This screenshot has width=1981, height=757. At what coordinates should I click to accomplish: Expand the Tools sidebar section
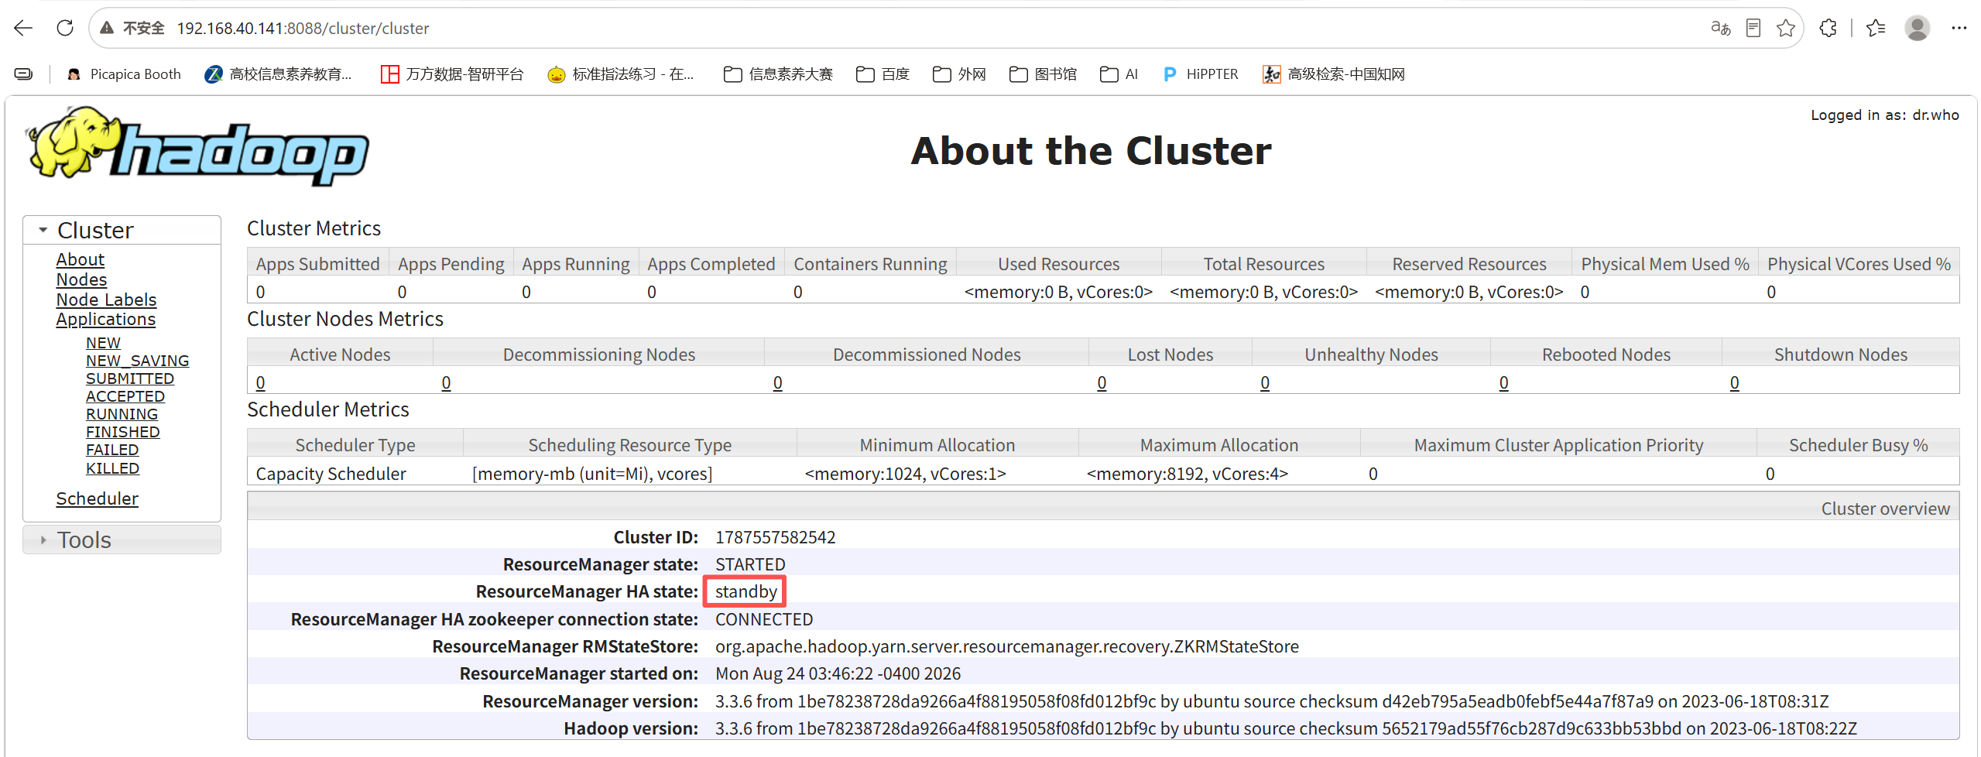122,539
